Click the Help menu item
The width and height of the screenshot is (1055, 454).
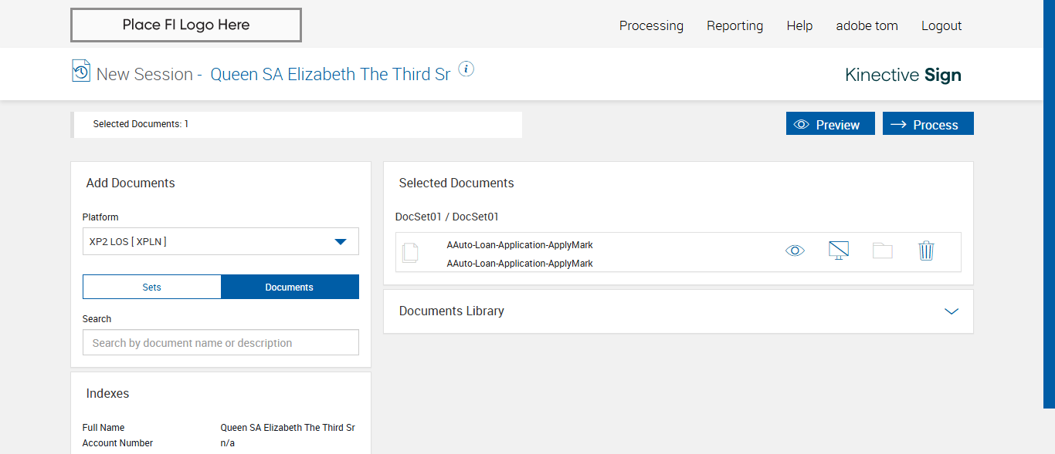point(799,25)
